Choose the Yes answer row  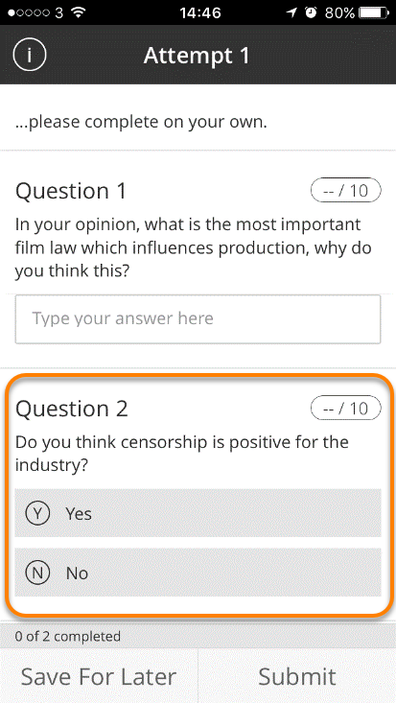(x=198, y=513)
